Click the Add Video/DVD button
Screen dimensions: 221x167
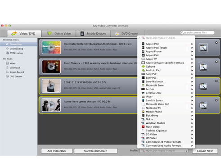point(57,151)
